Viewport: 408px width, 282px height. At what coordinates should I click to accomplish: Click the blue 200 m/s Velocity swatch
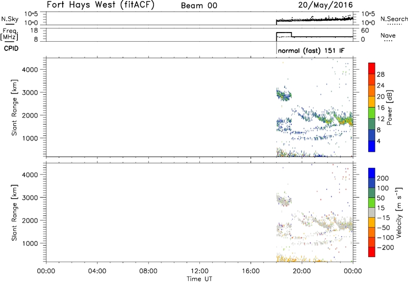(x=372, y=173)
